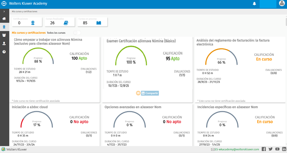Click evaluaciones value (1/2)
This screenshot has width=287, height=153.
tap(89, 72)
